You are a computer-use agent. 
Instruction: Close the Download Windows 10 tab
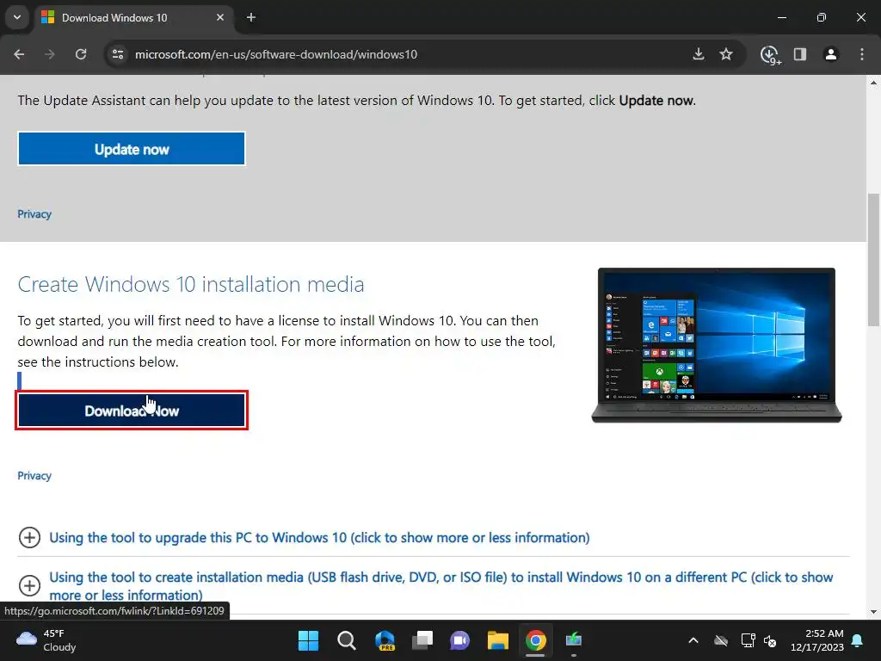[x=220, y=17]
